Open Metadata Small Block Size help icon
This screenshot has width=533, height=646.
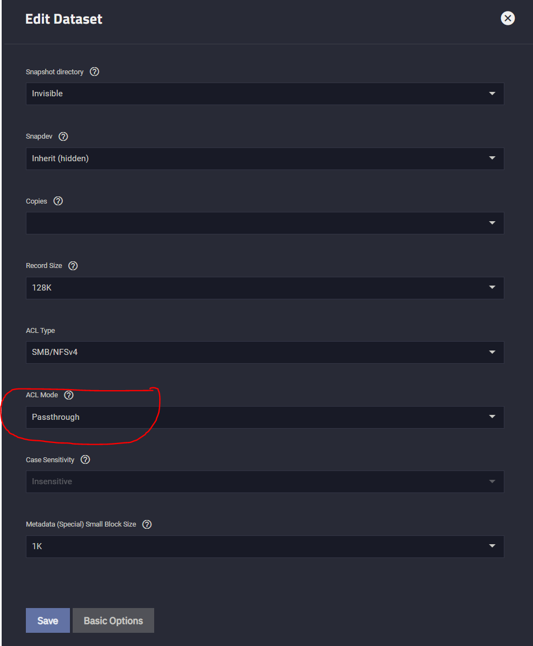147,524
